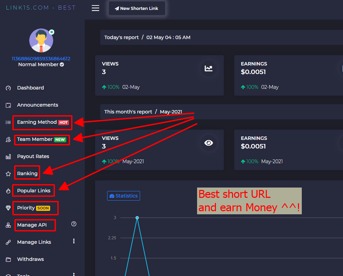Image resolution: width=343 pixels, height=276 pixels.
Task: Click the monthly Views eye icon
Action: click(x=208, y=143)
